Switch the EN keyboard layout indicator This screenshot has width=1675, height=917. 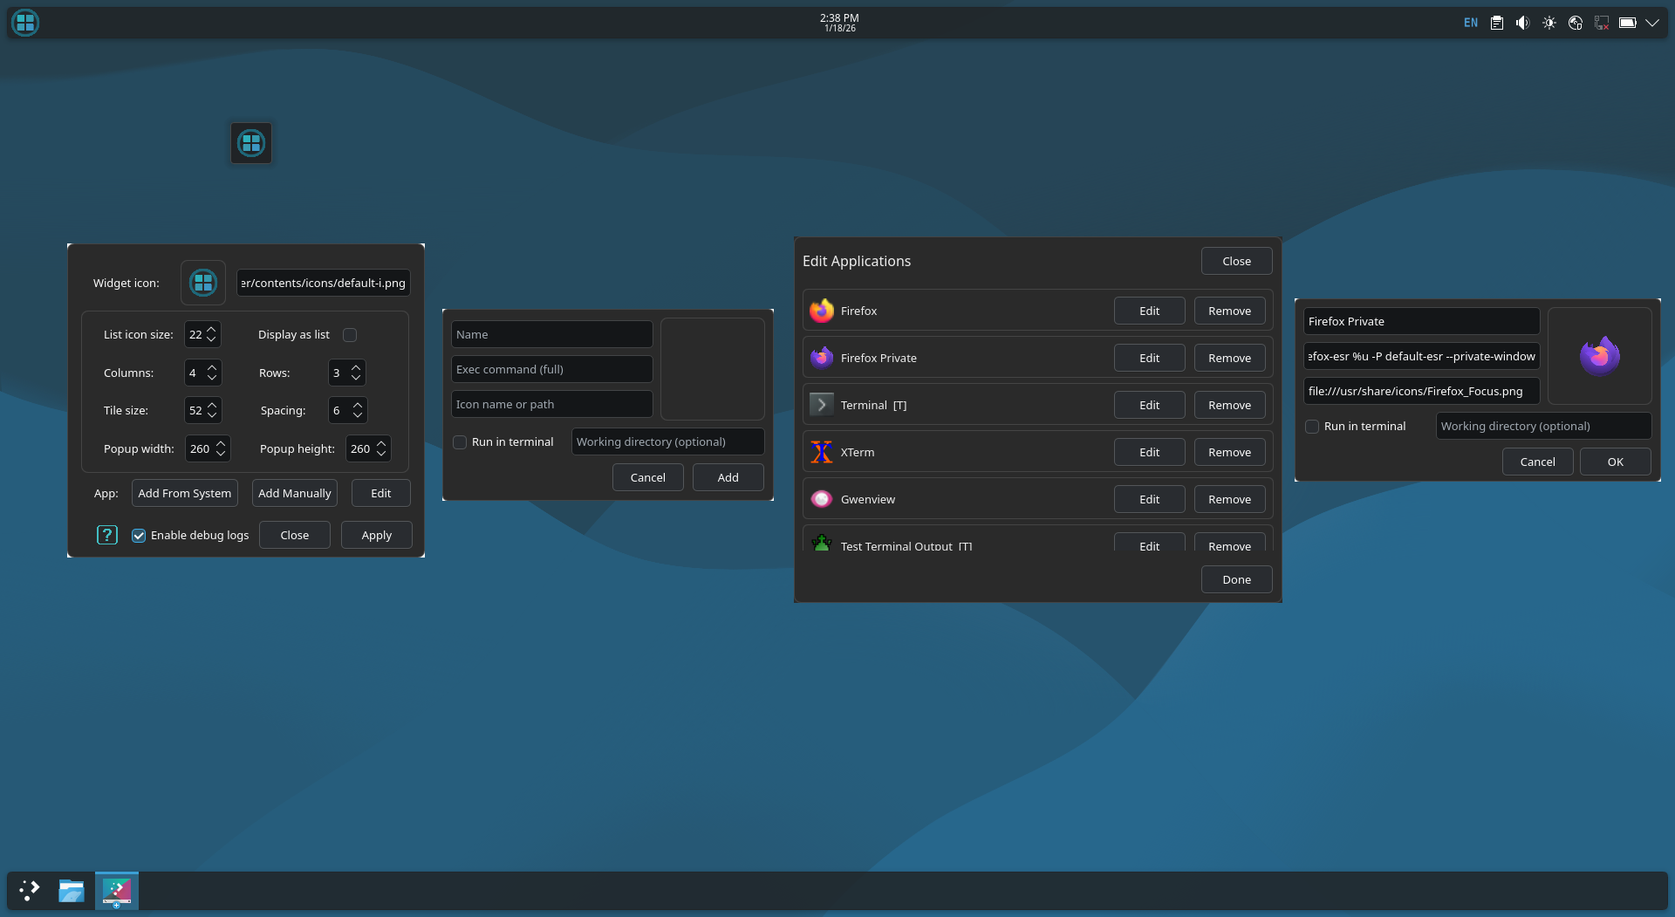pos(1471,23)
